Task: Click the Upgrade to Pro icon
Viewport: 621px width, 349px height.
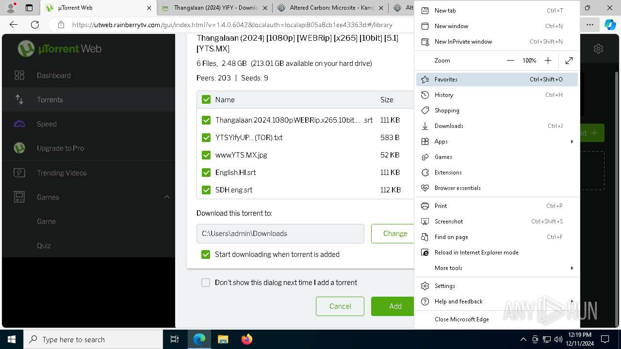Action: (19, 148)
